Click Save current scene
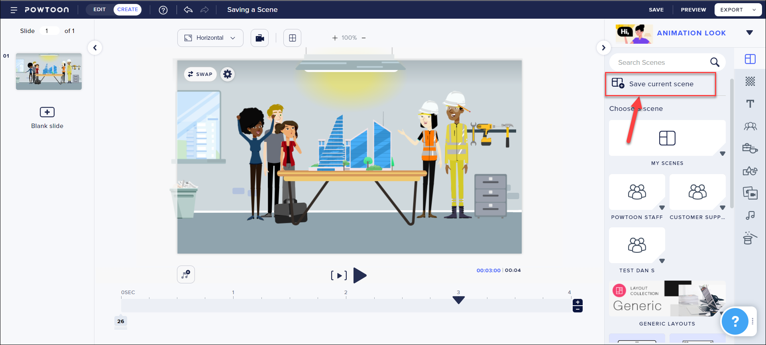766x345 pixels. pyautogui.click(x=661, y=84)
